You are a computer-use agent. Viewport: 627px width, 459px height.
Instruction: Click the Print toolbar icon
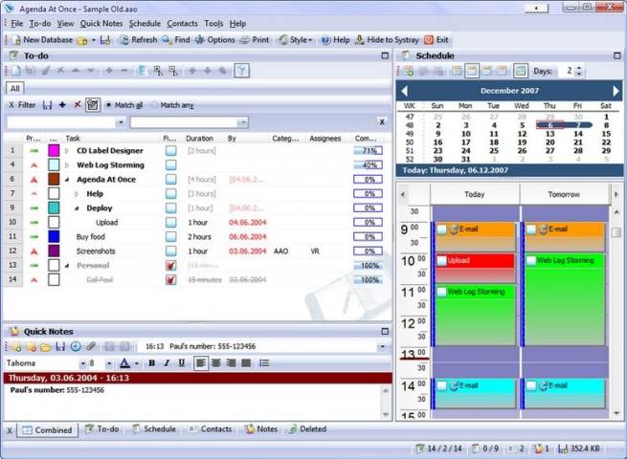point(246,40)
